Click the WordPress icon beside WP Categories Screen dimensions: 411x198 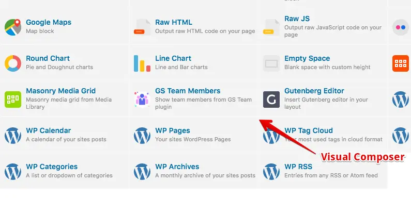[x=13, y=172]
